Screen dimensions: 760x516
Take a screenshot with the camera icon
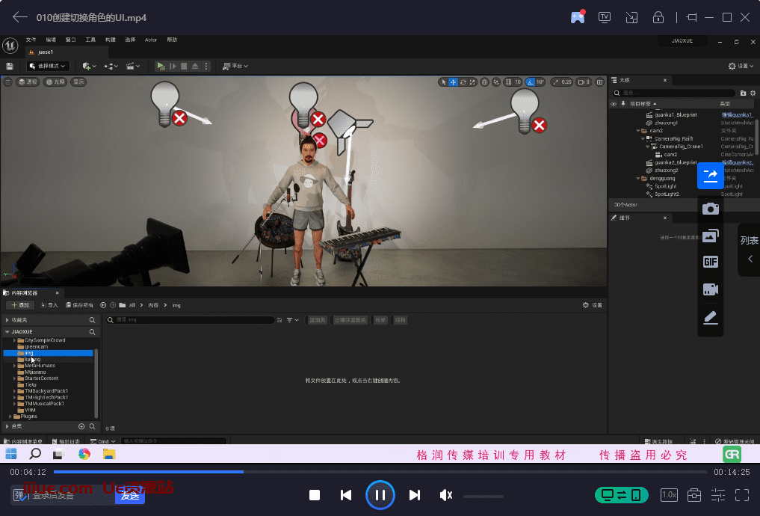click(x=710, y=209)
